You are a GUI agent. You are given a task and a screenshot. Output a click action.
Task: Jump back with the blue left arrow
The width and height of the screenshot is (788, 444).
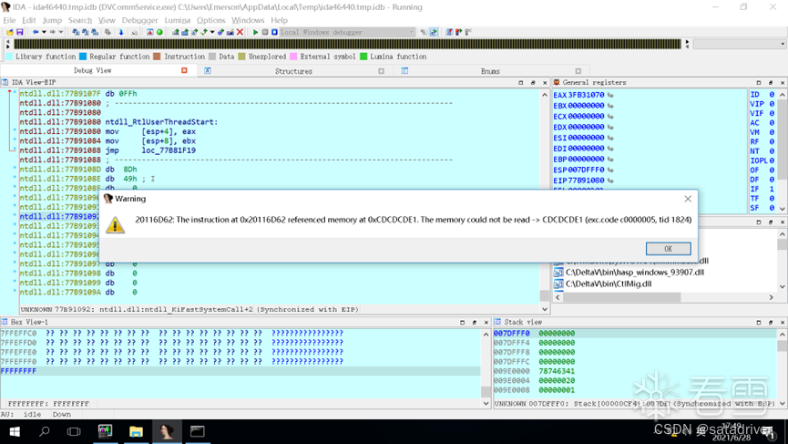click(36, 32)
